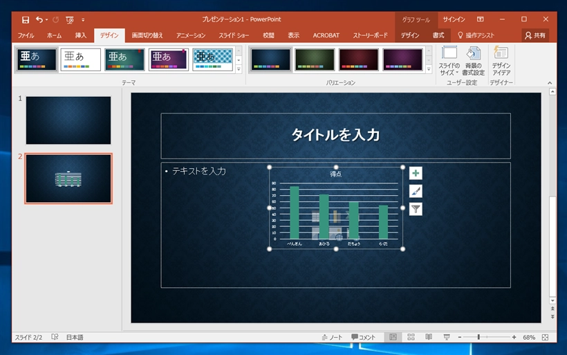Select the ぺんぎん bar in chart
The height and width of the screenshot is (355, 567).
click(295, 212)
